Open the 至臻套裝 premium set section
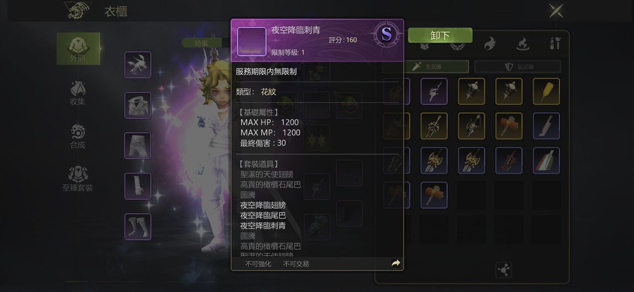This screenshot has height=292, width=634. (78, 179)
